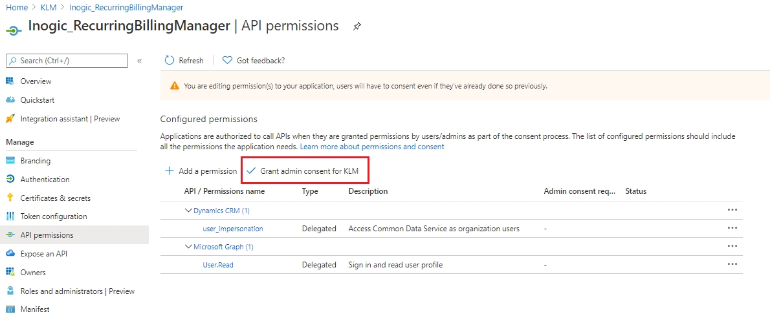Click 'Access Common Data Service as organization users' text
770x323 pixels.
[x=434, y=229]
